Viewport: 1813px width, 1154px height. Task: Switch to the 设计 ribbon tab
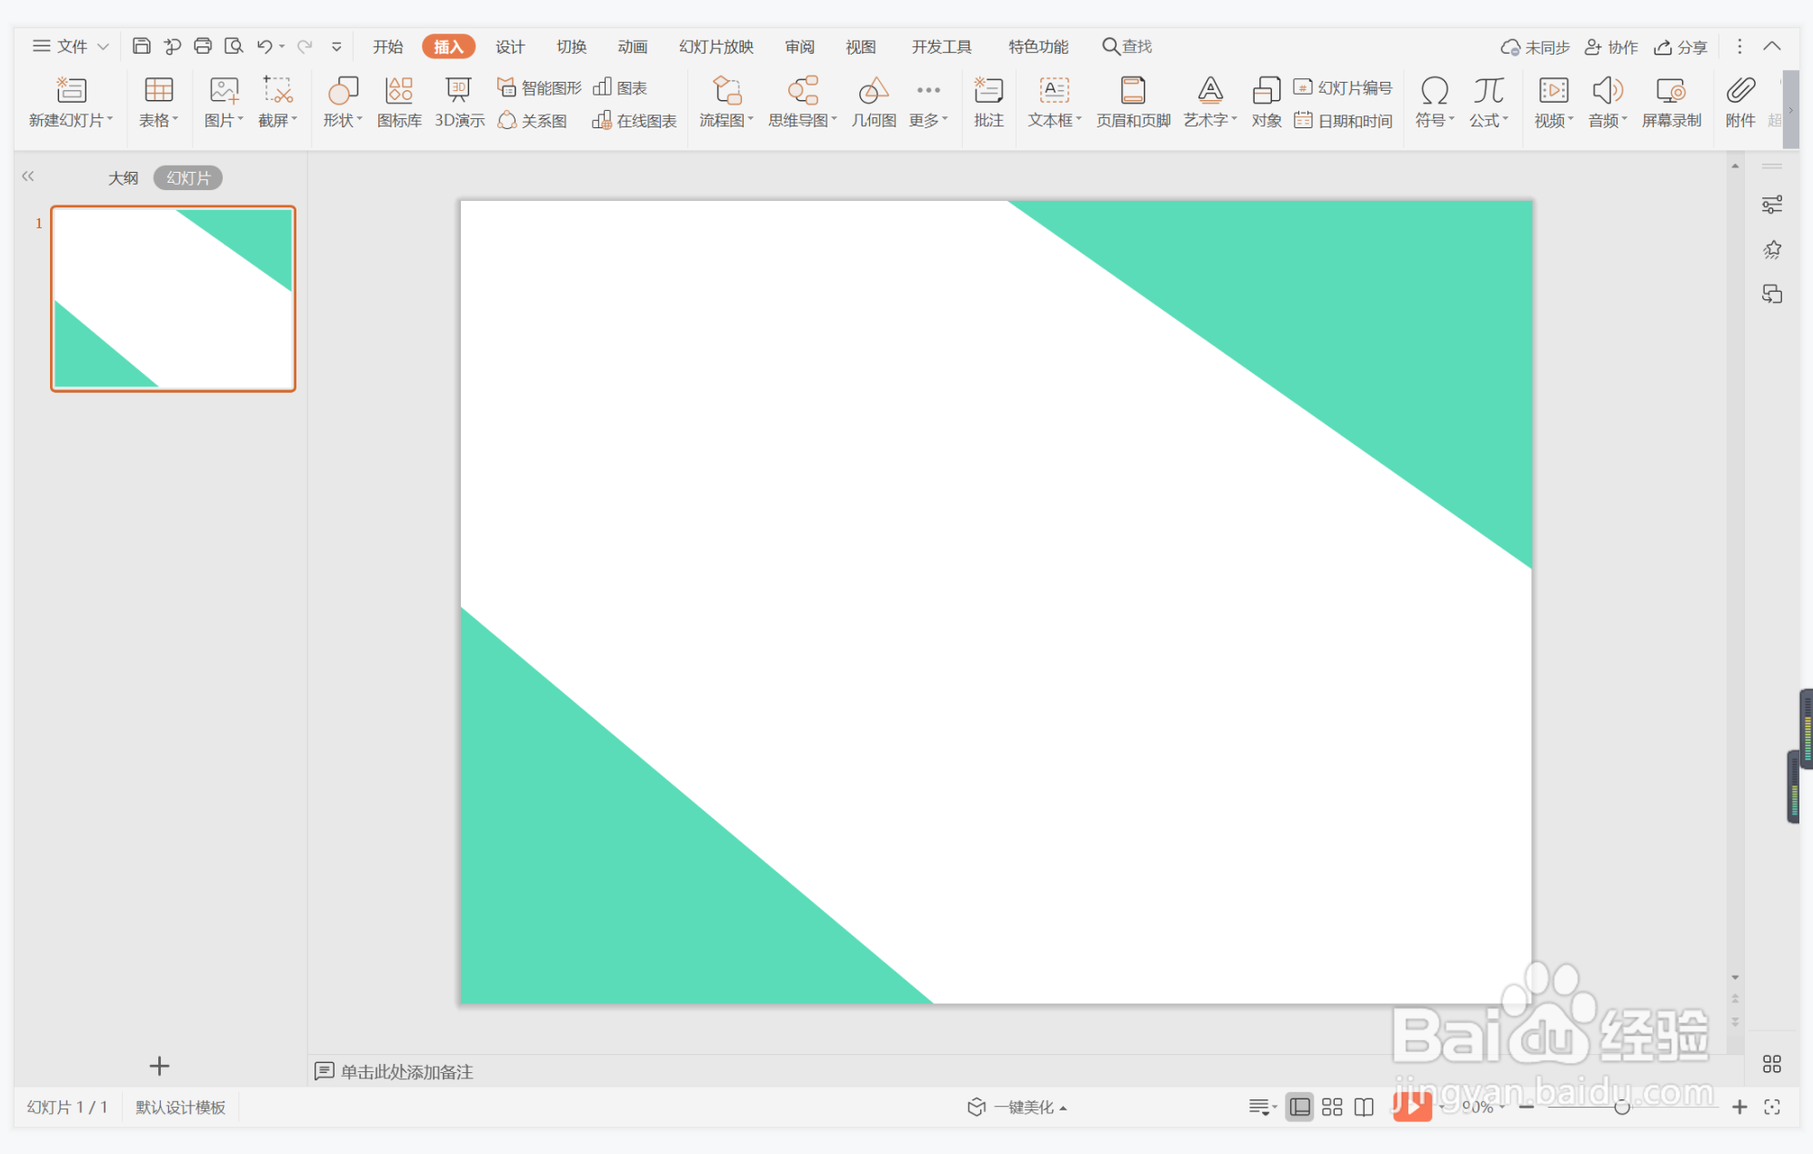point(509,46)
